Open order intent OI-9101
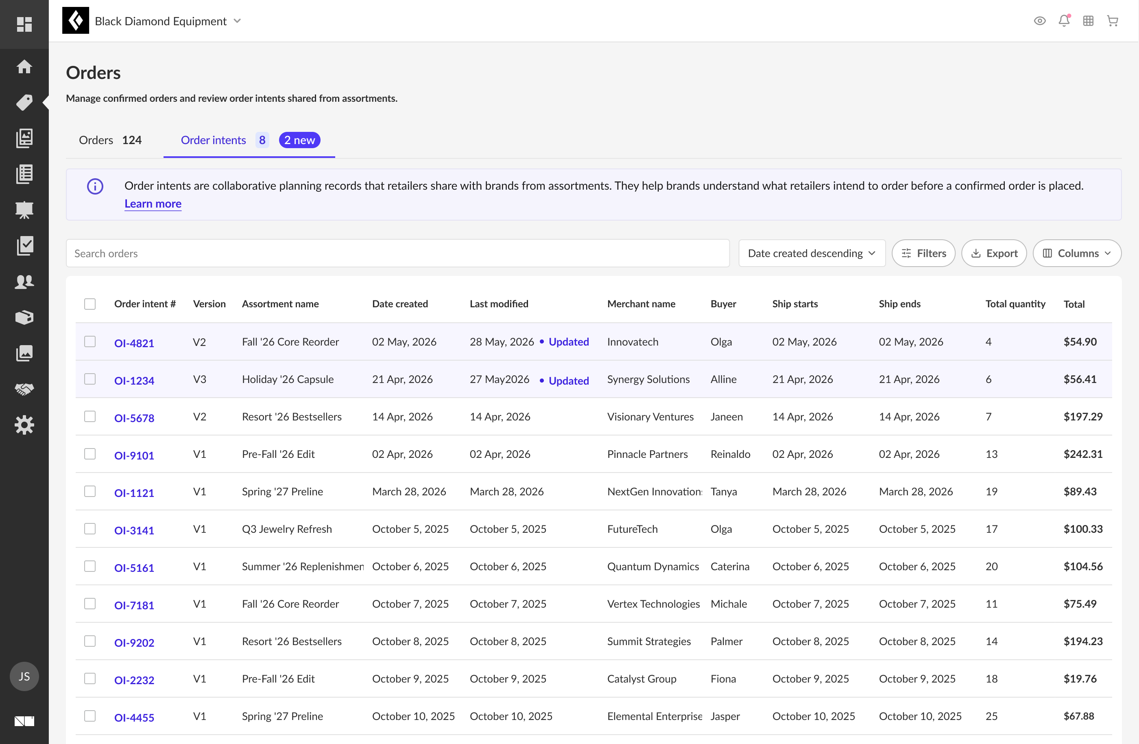 pos(134,455)
